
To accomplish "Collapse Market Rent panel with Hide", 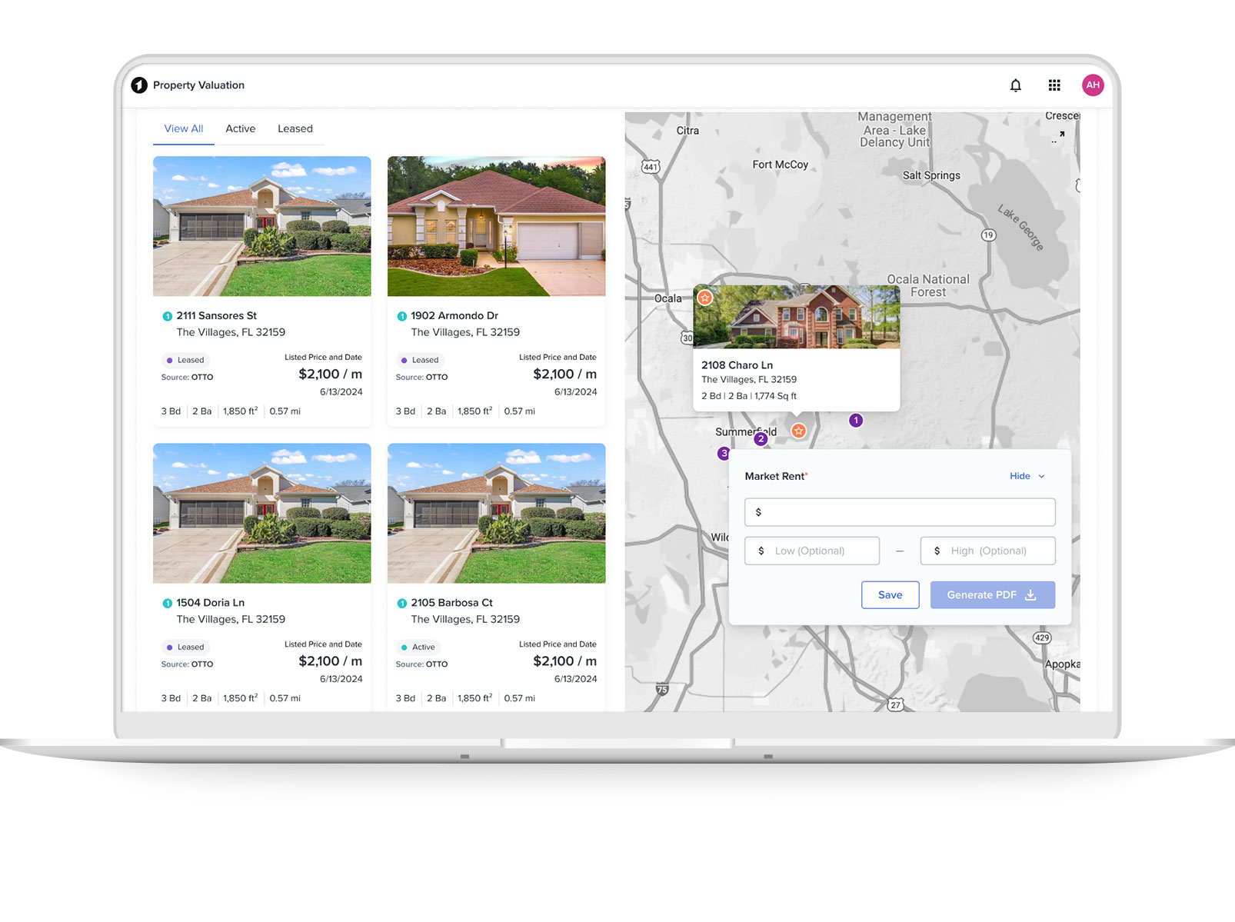I will (x=1027, y=477).
